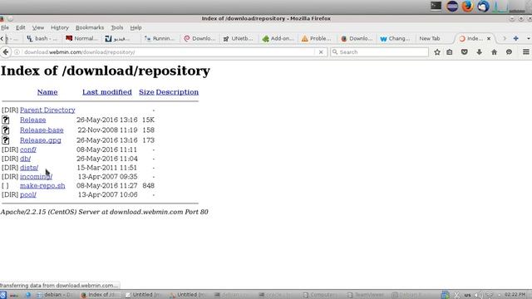Sort listing by Last modified

[107, 92]
